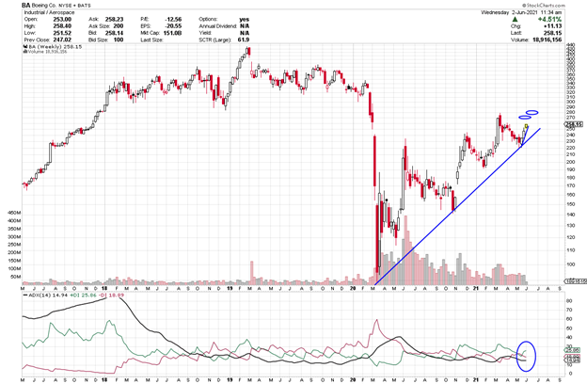
Task: Click the Ask Size value 200
Action: pos(119,26)
